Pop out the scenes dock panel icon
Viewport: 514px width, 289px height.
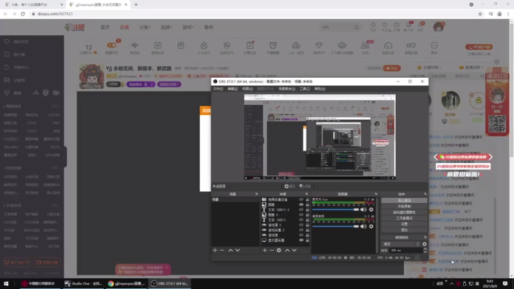point(256,194)
